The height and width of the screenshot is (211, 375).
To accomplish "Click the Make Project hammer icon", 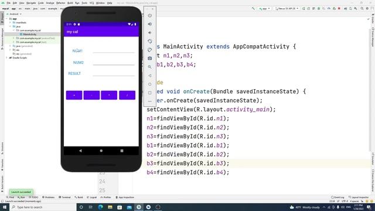I will click(x=253, y=8).
